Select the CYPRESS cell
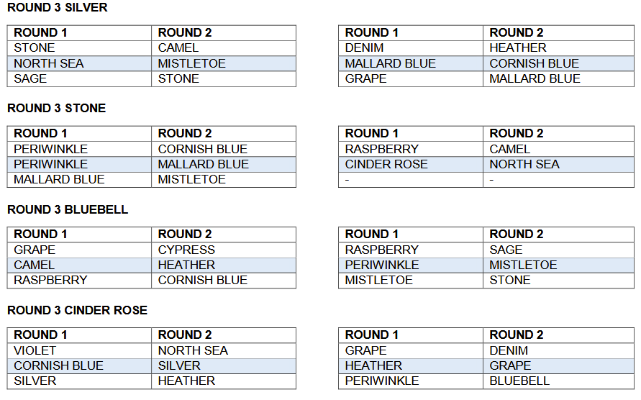641x400 pixels. point(186,250)
